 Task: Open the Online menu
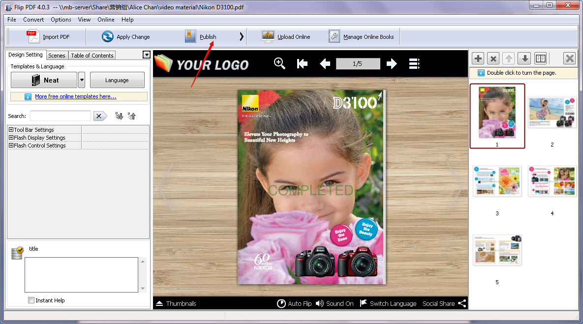(x=106, y=20)
